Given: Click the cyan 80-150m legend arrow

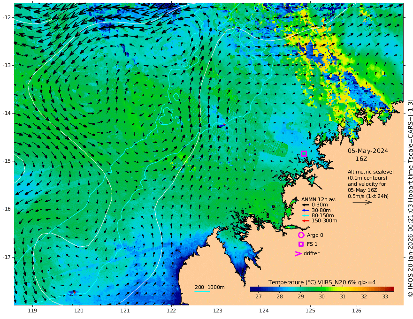Looking at the screenshot, I should (305, 216).
